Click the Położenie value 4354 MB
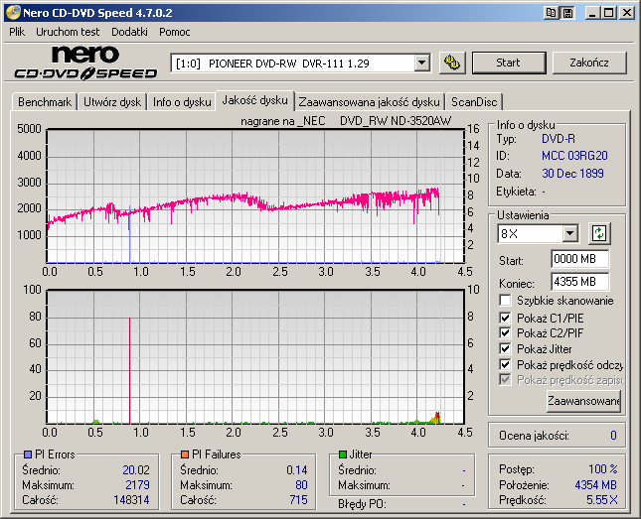Viewport: 641px width, 519px height. click(x=595, y=485)
